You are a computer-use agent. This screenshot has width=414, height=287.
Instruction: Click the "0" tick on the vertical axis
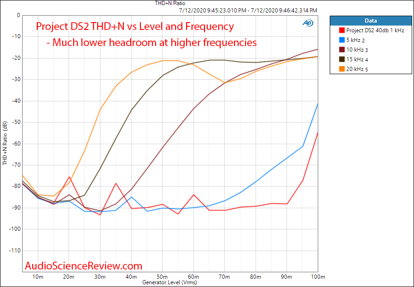click(x=18, y=15)
